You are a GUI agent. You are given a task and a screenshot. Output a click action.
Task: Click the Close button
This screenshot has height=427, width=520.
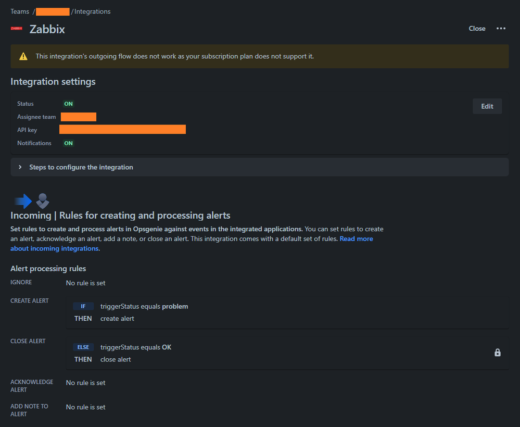tap(477, 29)
